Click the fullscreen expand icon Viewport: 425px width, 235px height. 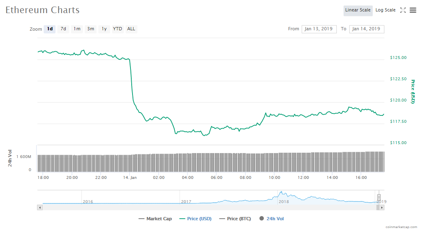point(403,10)
